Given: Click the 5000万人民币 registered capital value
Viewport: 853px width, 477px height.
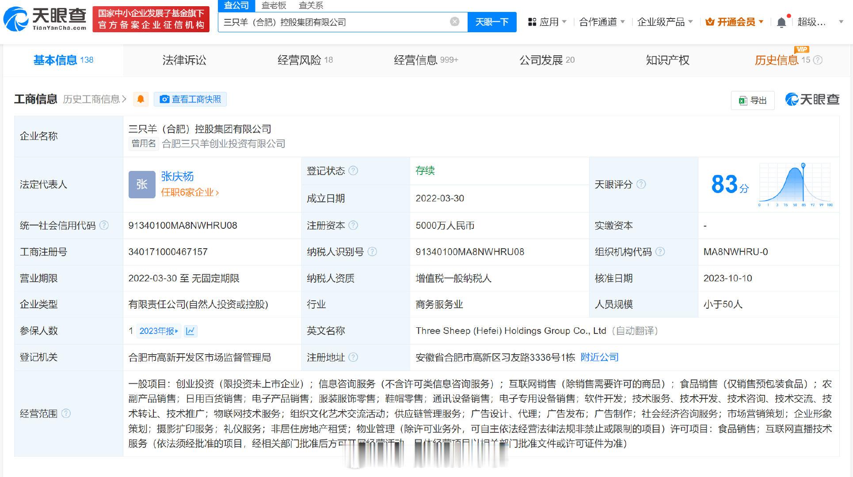Looking at the screenshot, I should (445, 226).
